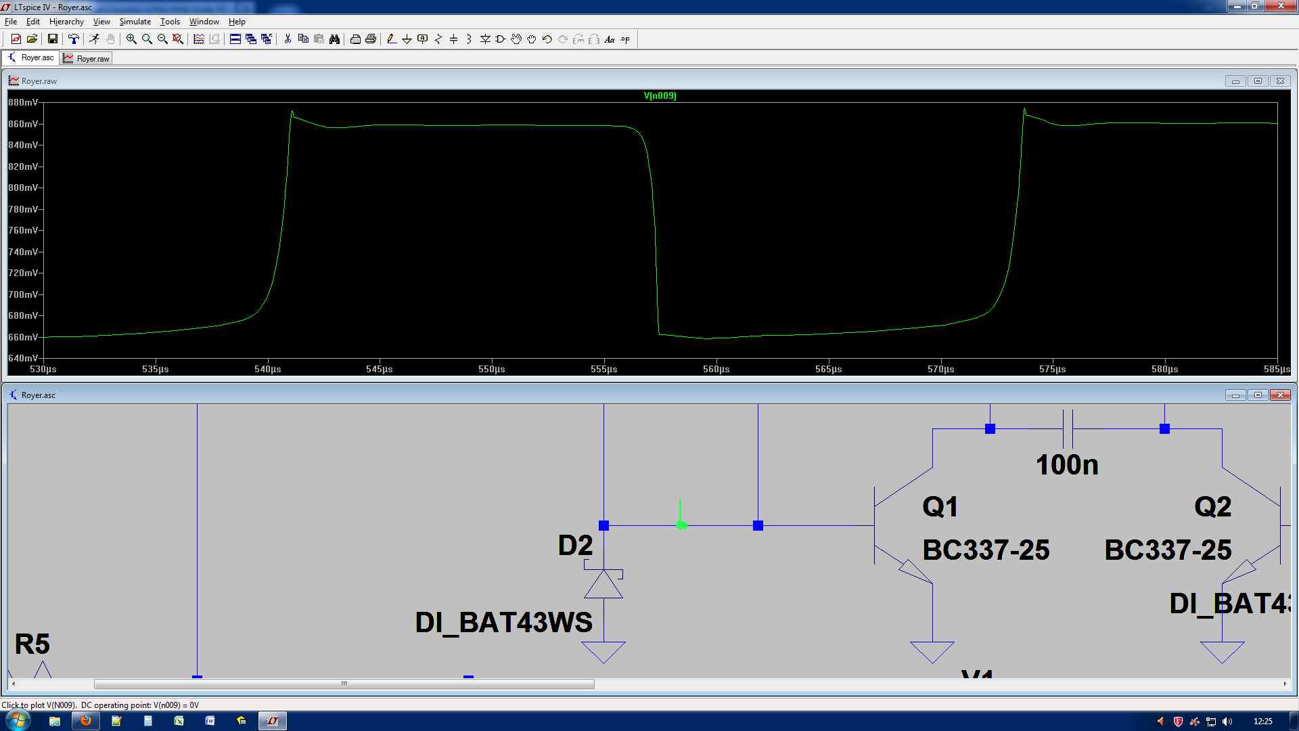Place a Resistor from toolbar
This screenshot has height=731, width=1299.
tap(438, 39)
